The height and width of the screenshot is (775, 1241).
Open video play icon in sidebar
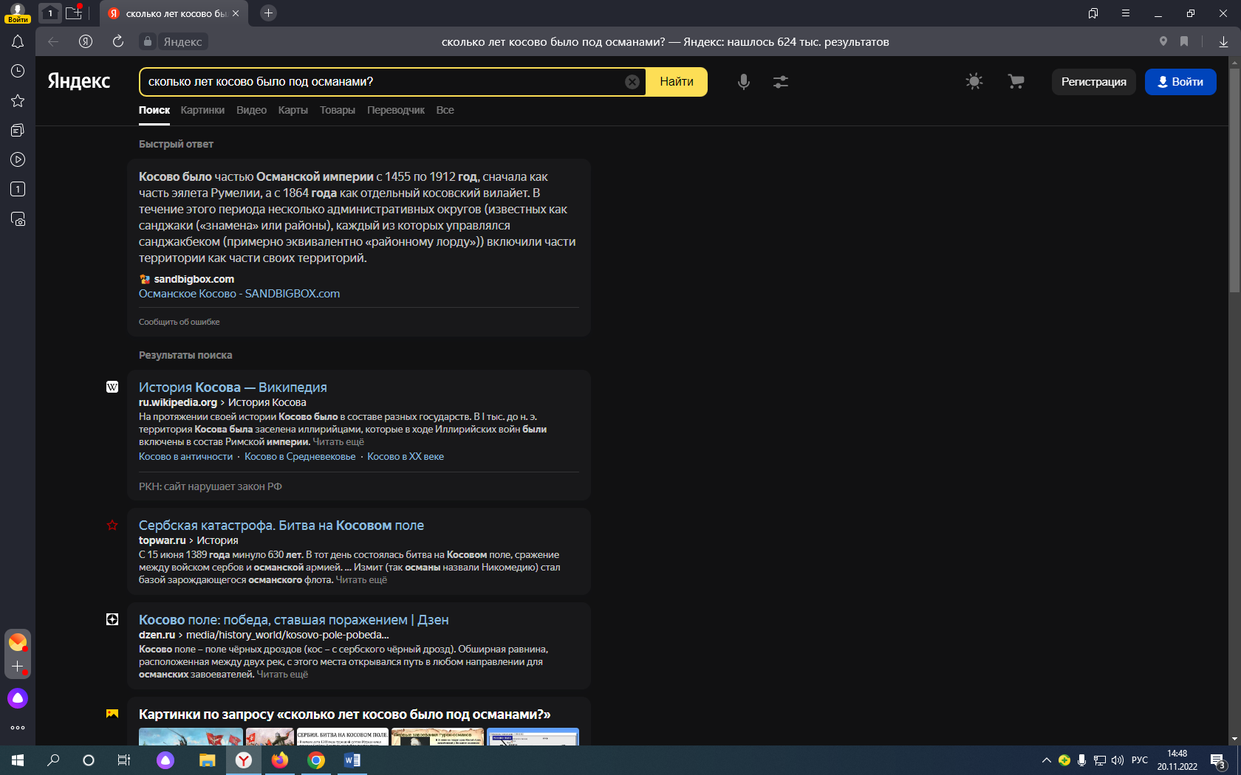pyautogui.click(x=18, y=159)
